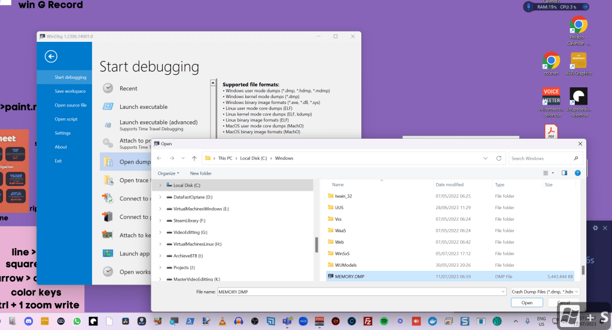Image resolution: width=612 pixels, height=330 pixels.
Task: Open the Voicemeeter desktop shortcut
Action: coord(551,102)
